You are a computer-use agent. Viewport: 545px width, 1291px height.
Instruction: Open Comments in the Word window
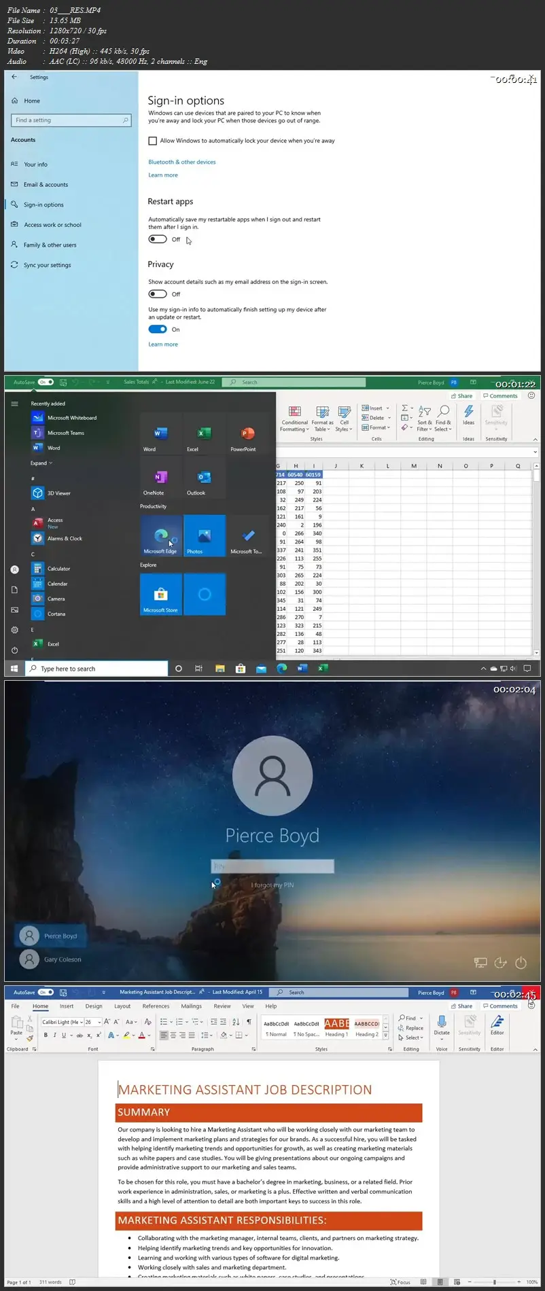click(x=500, y=1006)
